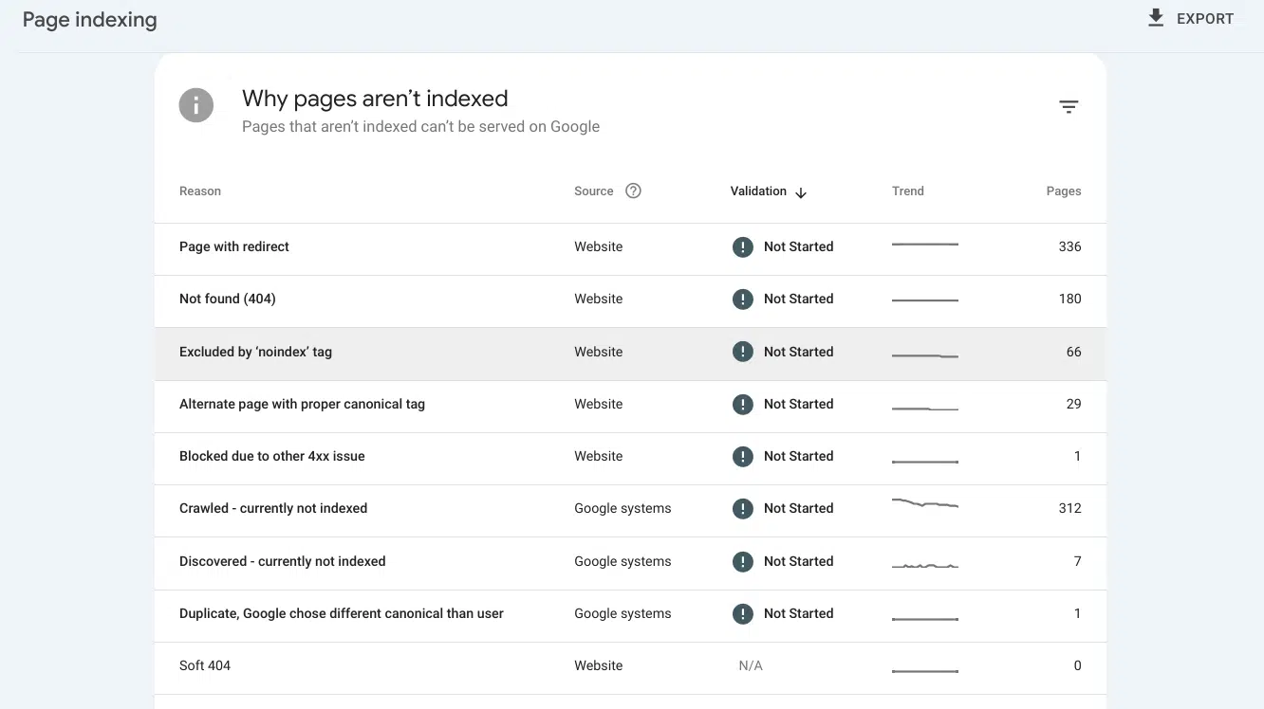Click the Page indexing page title
This screenshot has height=709, width=1264.
pyautogui.click(x=88, y=19)
